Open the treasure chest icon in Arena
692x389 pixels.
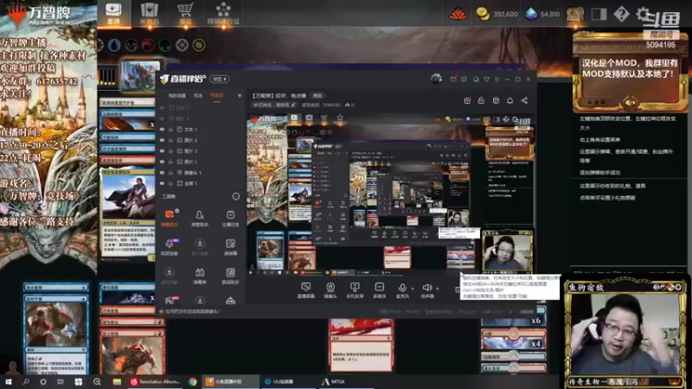[575, 14]
